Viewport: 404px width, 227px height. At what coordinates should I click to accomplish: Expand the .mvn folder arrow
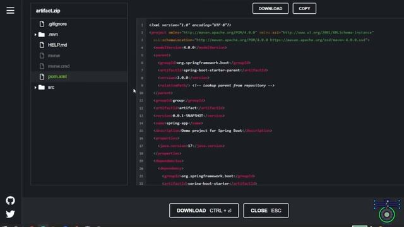point(35,35)
